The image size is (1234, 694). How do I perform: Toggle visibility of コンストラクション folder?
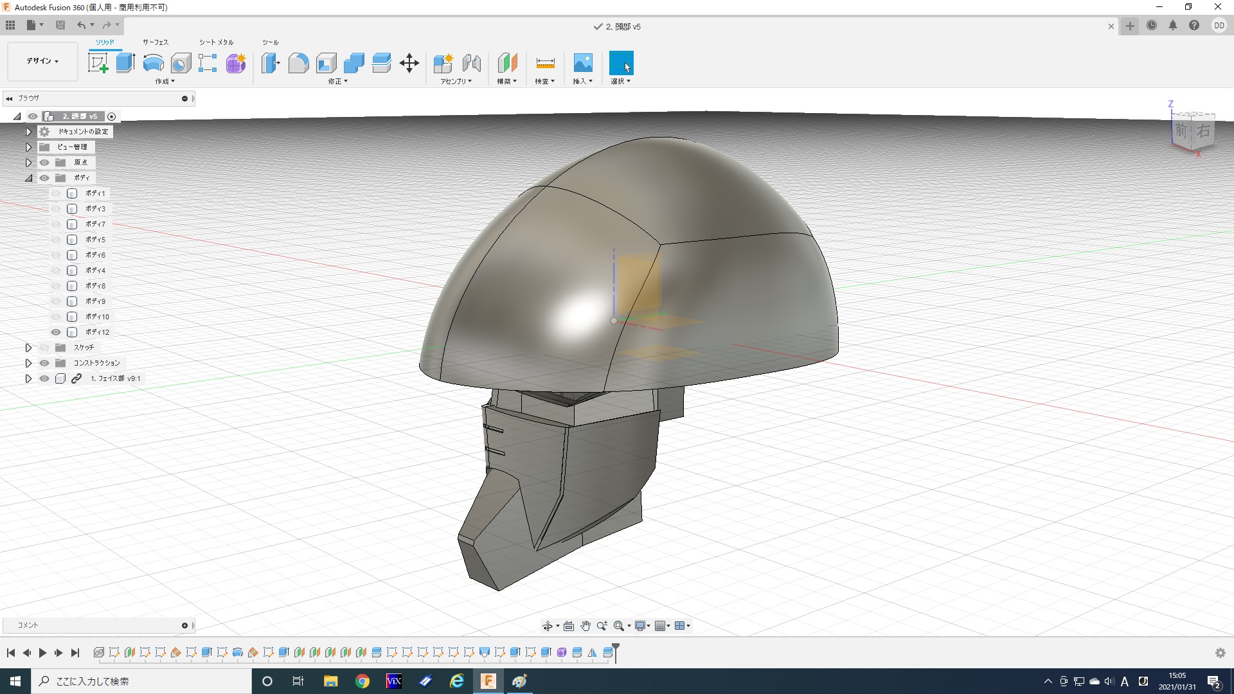44,363
